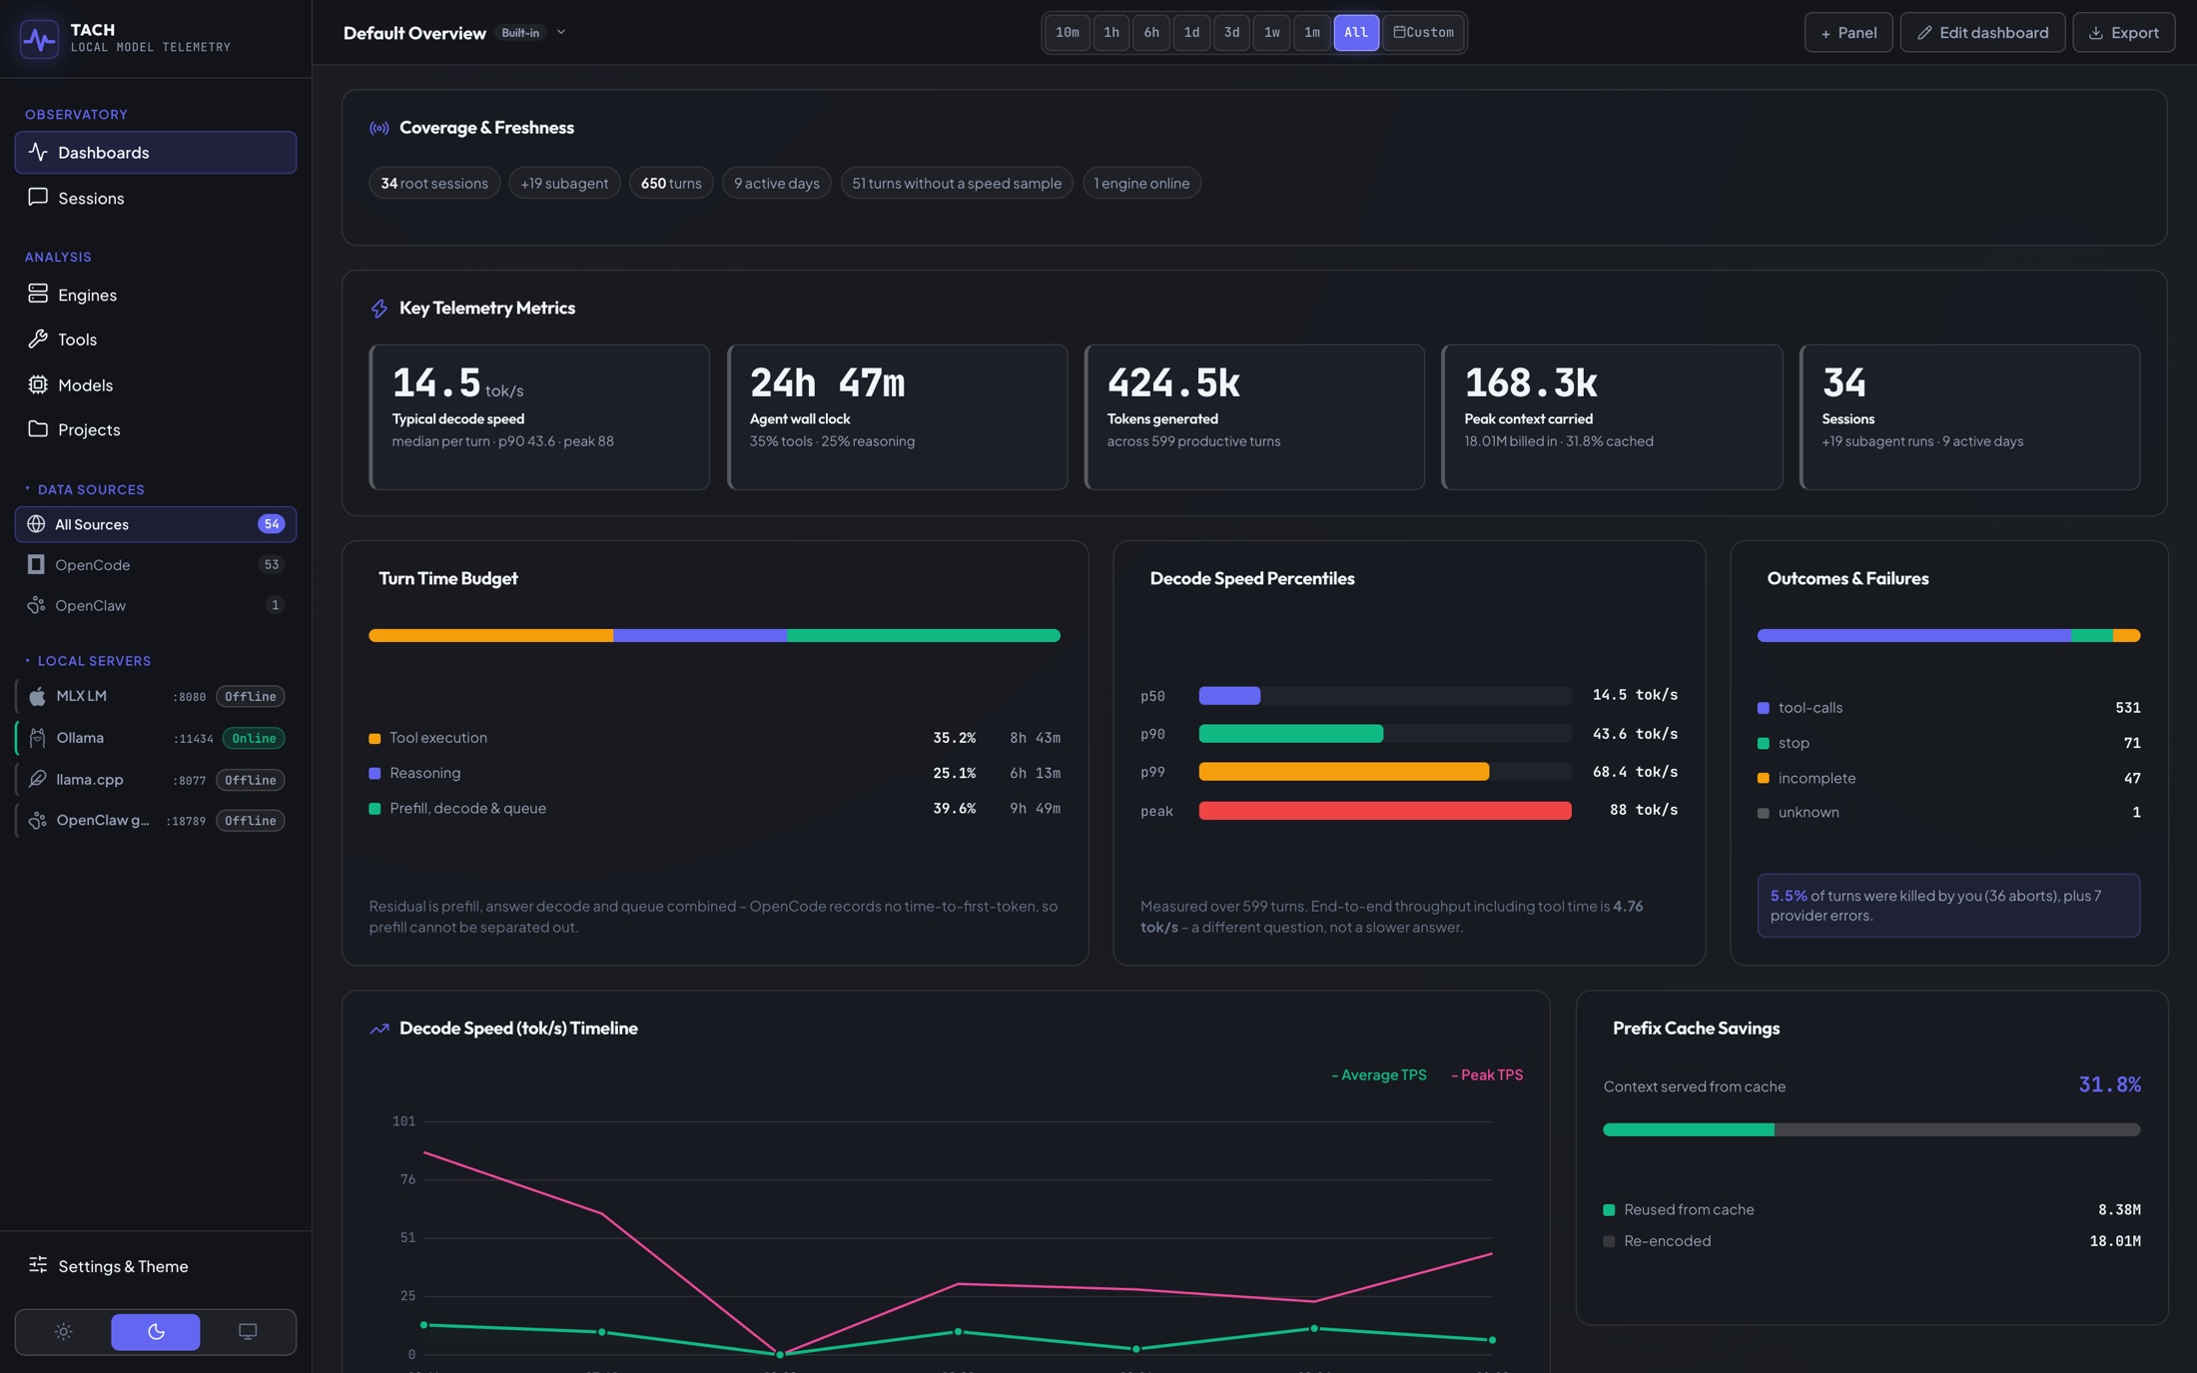Viewport: 2197px width, 1373px height.
Task: Click the TACH pulse logo icon
Action: click(39, 39)
